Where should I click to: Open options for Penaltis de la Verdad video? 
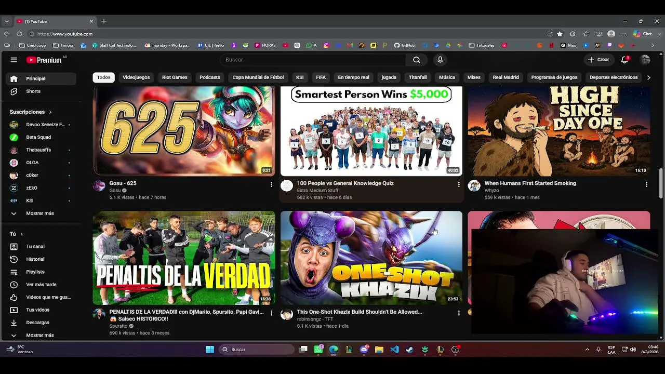click(x=271, y=313)
